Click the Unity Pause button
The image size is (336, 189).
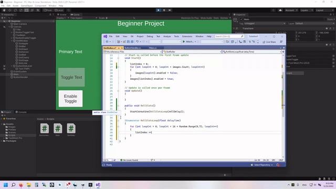click(164, 10)
